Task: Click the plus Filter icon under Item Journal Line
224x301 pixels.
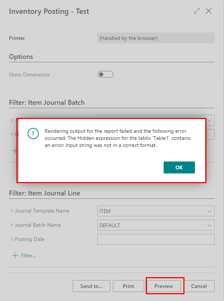Action: pyautogui.click(x=15, y=255)
